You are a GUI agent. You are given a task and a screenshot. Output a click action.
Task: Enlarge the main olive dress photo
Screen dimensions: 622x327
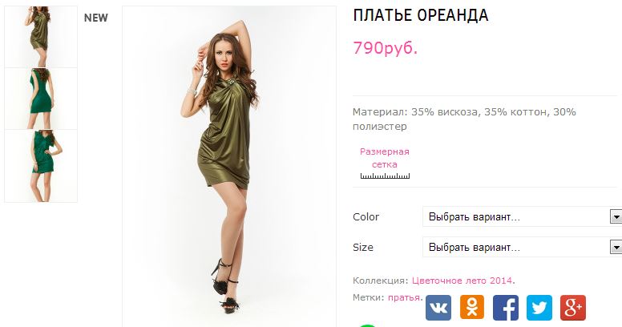pyautogui.click(x=229, y=167)
